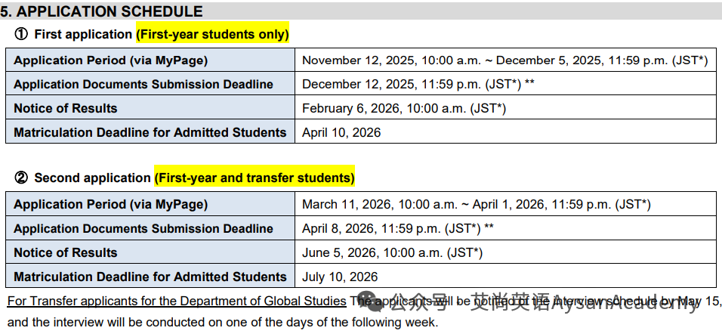This screenshot has width=722, height=331.
Task: Click the circled number one marker
Action: [x=20, y=35]
